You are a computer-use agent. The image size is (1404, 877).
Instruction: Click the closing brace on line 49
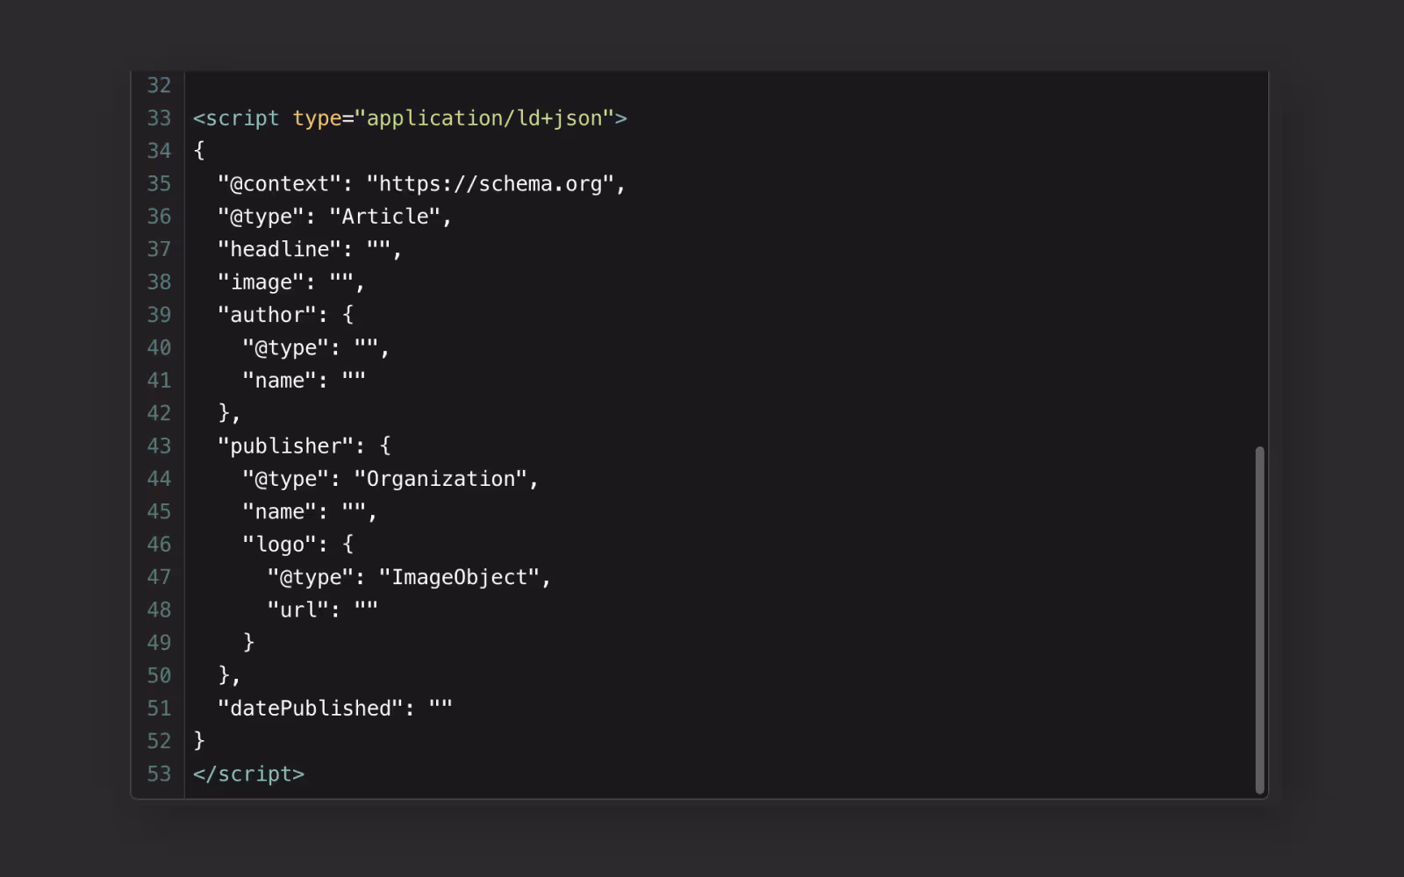coord(248,643)
